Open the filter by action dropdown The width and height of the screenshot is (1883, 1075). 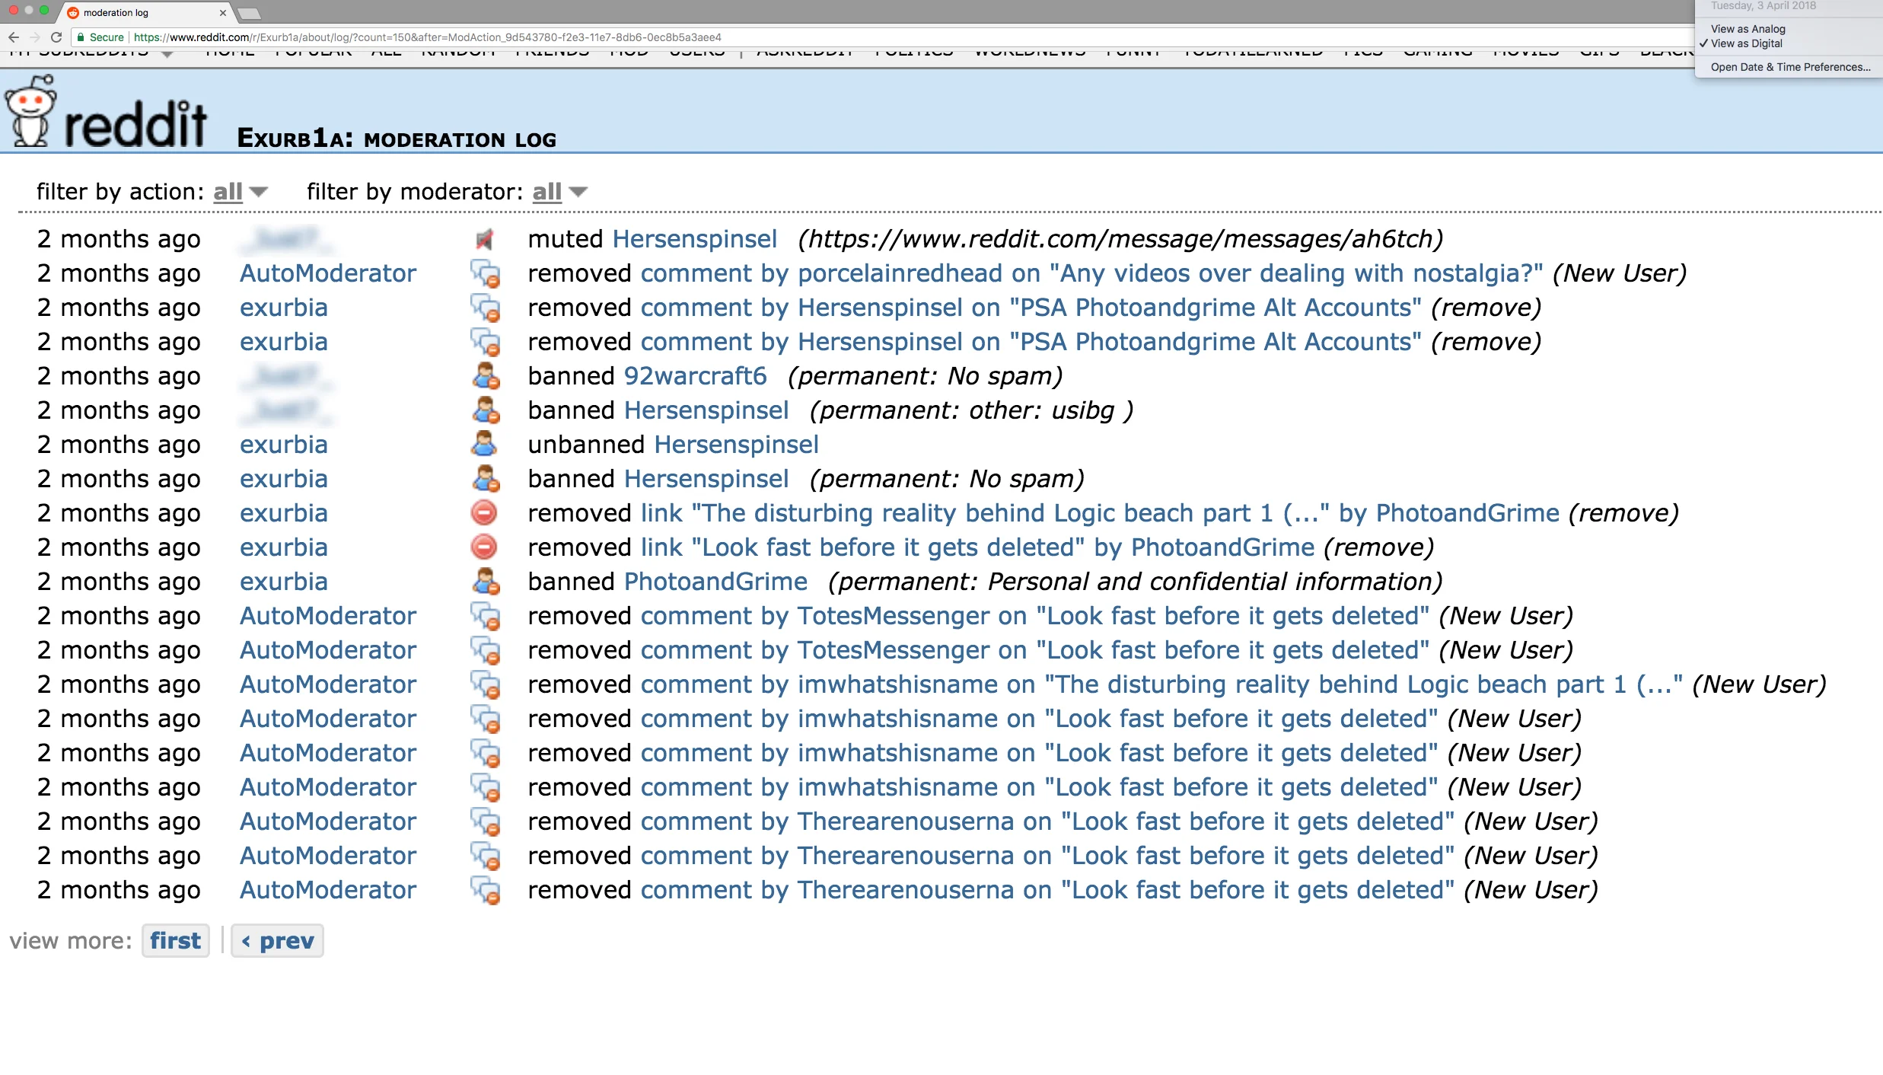click(x=241, y=192)
